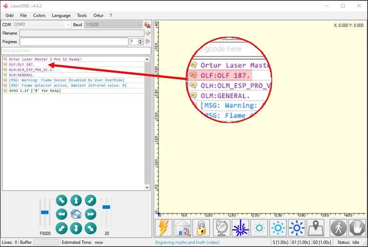Click the homing house-with-magnifier button

183,228
